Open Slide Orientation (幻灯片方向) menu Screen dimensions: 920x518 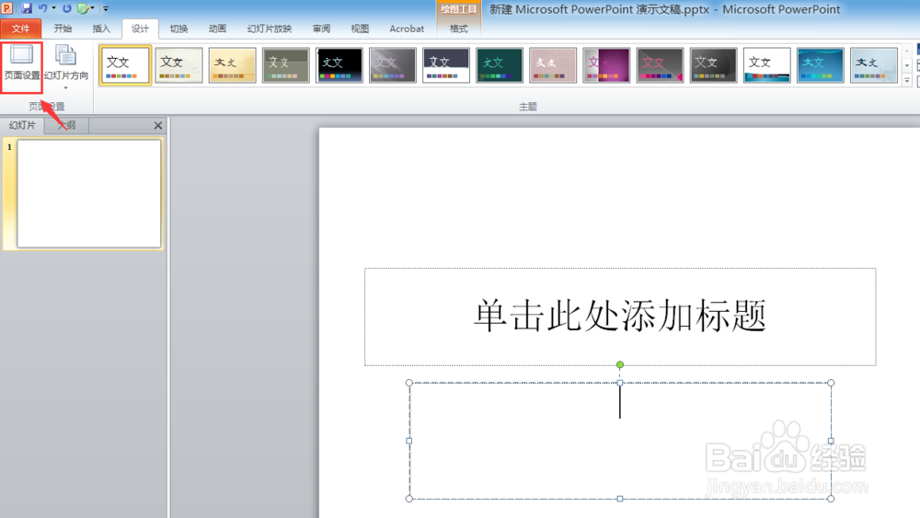pos(66,67)
